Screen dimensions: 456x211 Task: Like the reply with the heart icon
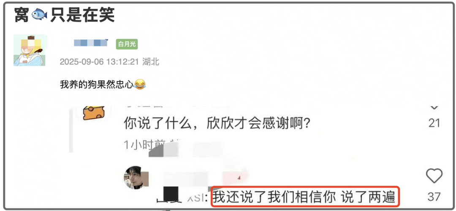434,176
